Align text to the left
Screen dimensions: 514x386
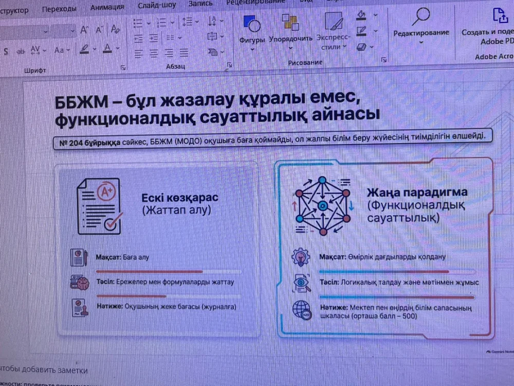click(139, 54)
